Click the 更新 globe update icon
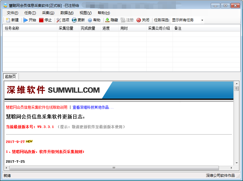Screen dimensions: 243x181 tap(74, 20)
